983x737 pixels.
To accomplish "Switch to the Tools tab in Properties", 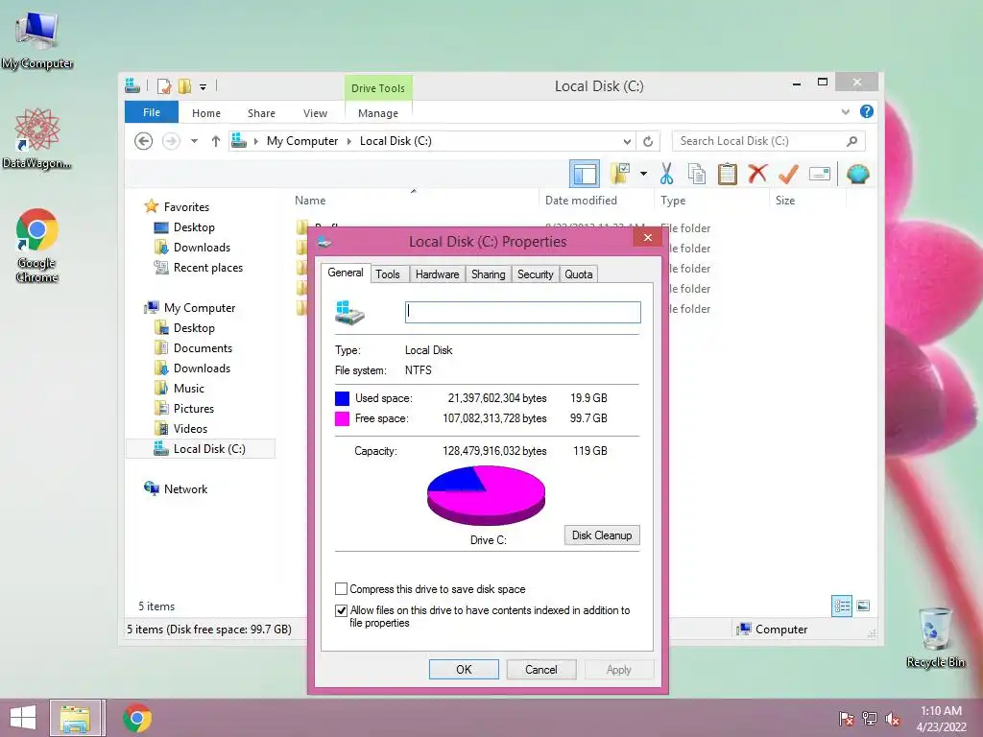I will point(388,274).
